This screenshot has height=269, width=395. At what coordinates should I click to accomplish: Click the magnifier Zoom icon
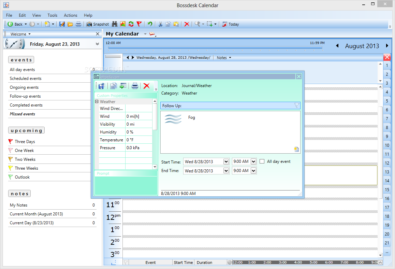[x=197, y=24]
